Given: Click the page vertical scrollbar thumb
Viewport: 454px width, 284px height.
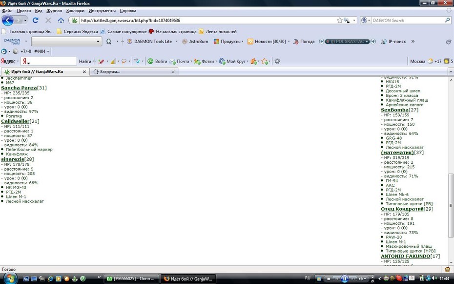Looking at the screenshot, I should pos(451,205).
